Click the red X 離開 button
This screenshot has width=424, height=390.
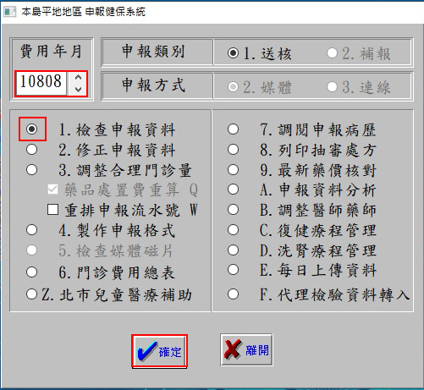coord(247,350)
